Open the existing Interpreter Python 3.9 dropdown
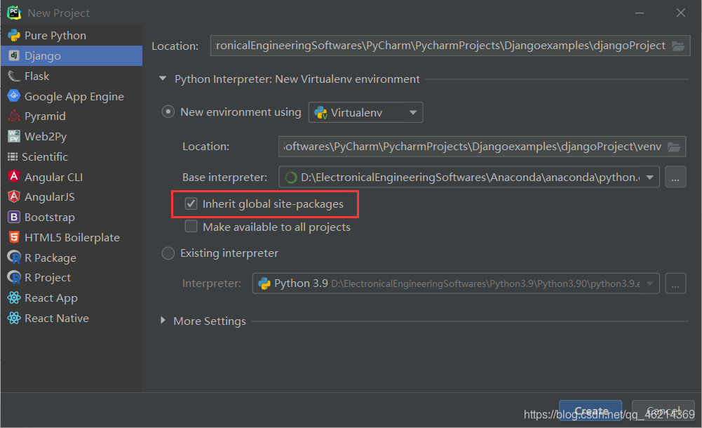Screen dimensions: 702x428 click(456, 283)
